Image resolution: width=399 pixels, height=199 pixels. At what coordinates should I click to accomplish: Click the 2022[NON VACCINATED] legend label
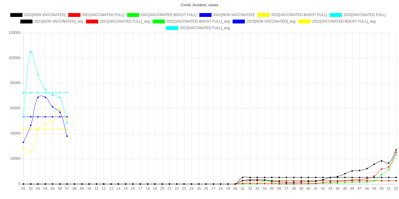pyautogui.click(x=234, y=15)
